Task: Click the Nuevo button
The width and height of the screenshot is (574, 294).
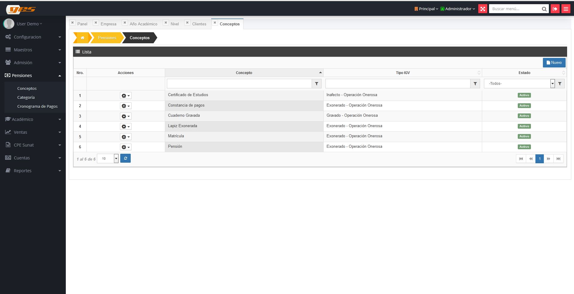Action: click(554, 63)
